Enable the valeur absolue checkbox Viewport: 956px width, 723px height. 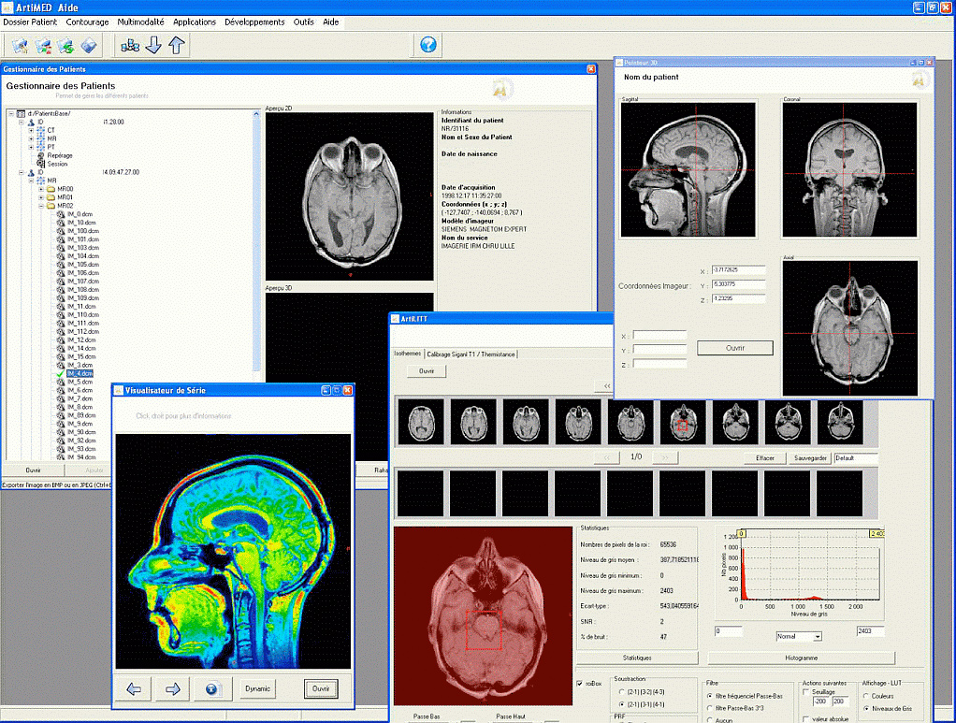click(x=806, y=718)
